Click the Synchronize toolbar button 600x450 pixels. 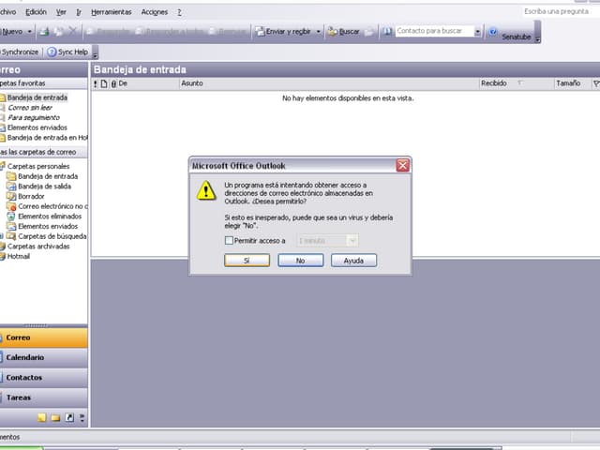19,52
